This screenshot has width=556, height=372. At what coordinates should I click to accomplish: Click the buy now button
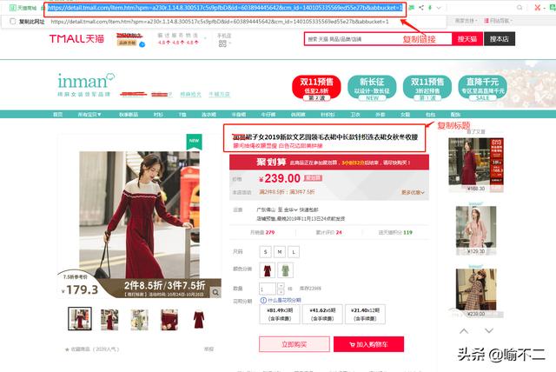click(x=295, y=344)
